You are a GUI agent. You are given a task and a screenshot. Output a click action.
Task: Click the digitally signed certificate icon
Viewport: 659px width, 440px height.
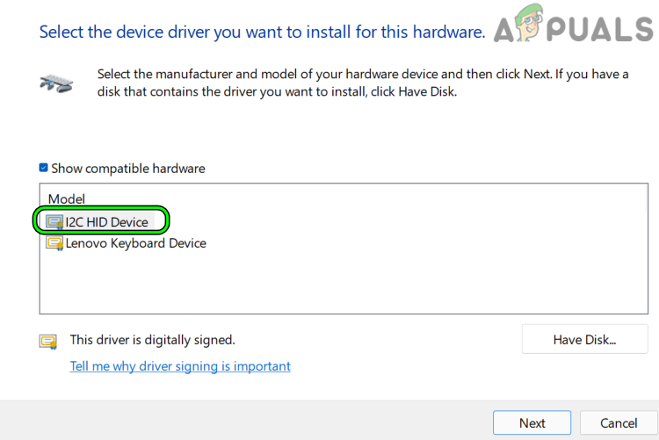point(48,341)
